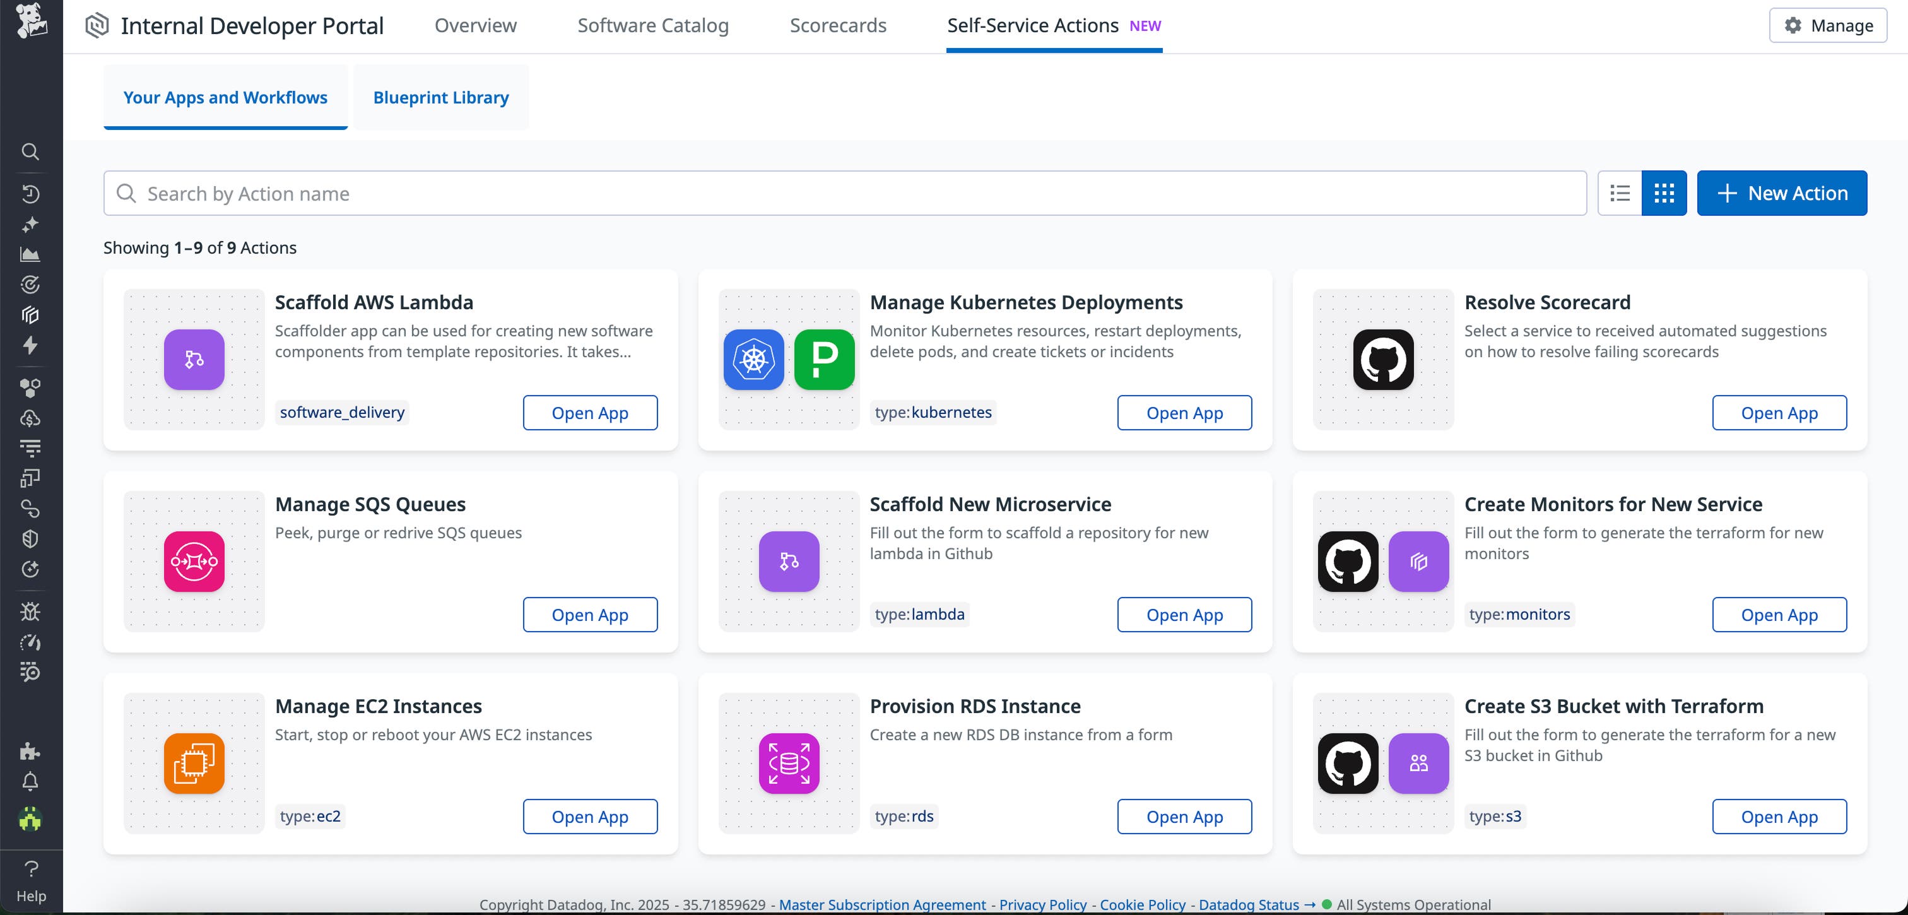Click the recent history clock icon in sidebar
The width and height of the screenshot is (1908, 915).
[30, 195]
